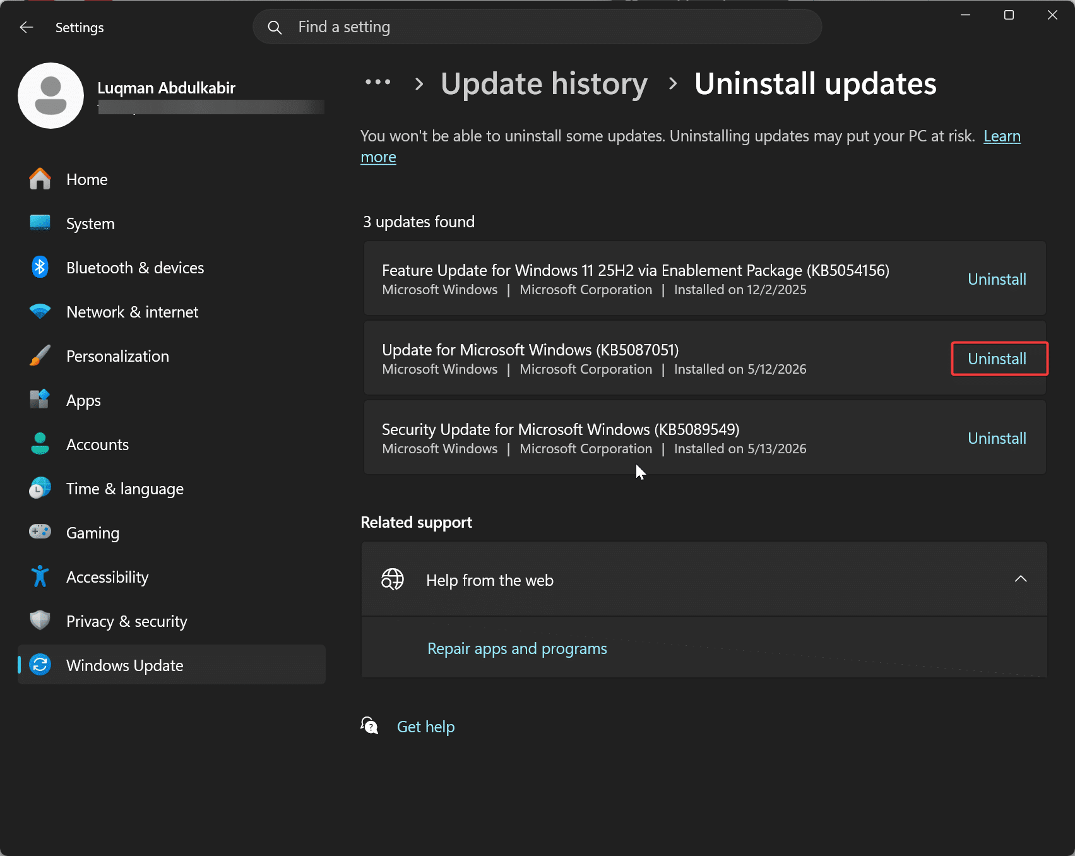Click the Find a setting search box

pos(537,27)
